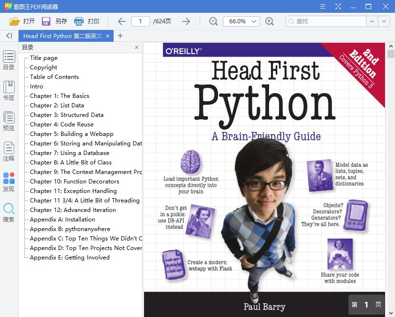This screenshot has height=317, width=395.
Task: Click the scrollbar up arrow
Action: click(x=391, y=46)
